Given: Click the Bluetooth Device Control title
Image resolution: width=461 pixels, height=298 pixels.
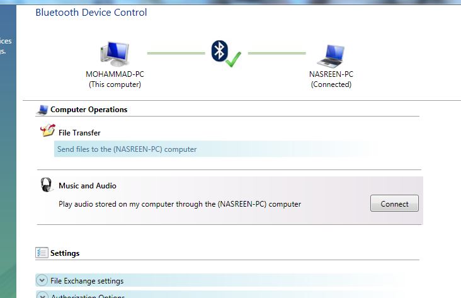Looking at the screenshot, I should coord(91,13).
